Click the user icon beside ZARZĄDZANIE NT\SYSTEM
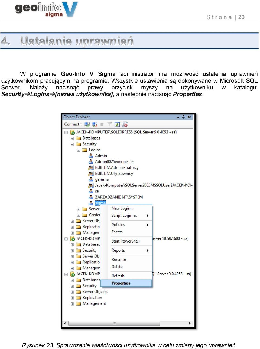This screenshot has height=349, width=260. [91, 197]
